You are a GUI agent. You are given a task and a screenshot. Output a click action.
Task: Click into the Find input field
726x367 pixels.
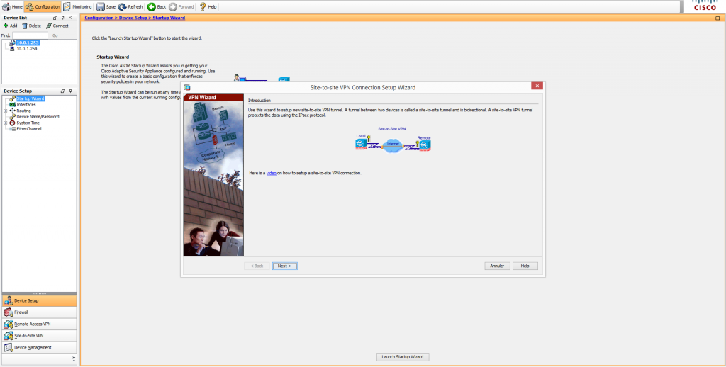pos(30,35)
